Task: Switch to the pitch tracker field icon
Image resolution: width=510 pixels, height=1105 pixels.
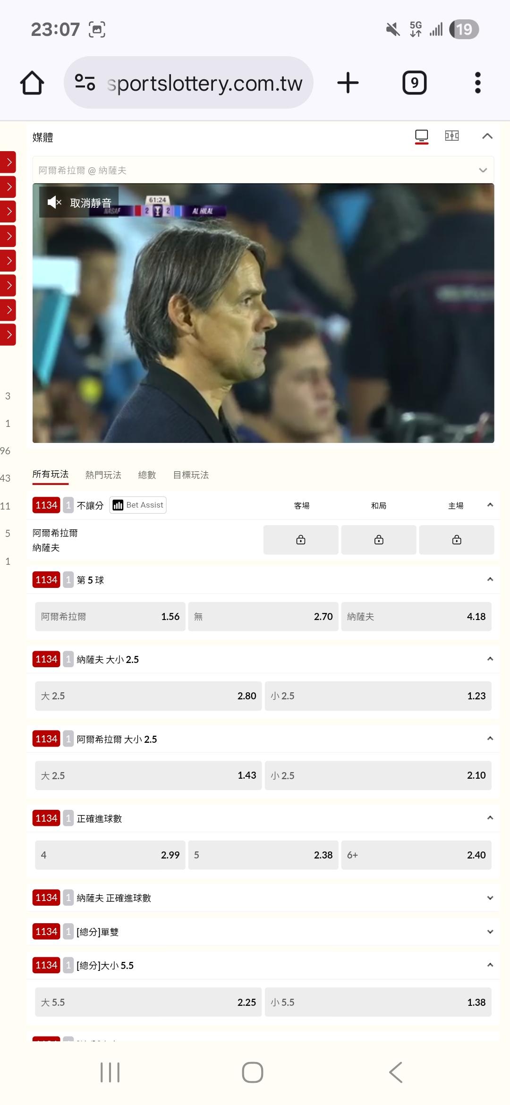Action: click(452, 136)
